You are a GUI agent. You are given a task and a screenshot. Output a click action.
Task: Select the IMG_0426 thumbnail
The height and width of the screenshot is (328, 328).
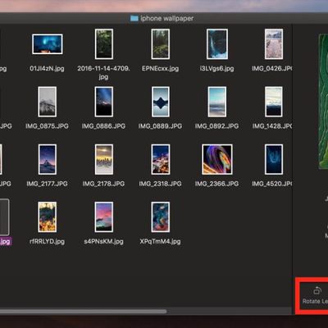274,44
